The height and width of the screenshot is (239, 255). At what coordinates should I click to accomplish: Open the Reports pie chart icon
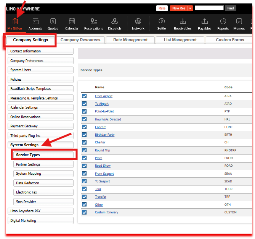(223, 21)
